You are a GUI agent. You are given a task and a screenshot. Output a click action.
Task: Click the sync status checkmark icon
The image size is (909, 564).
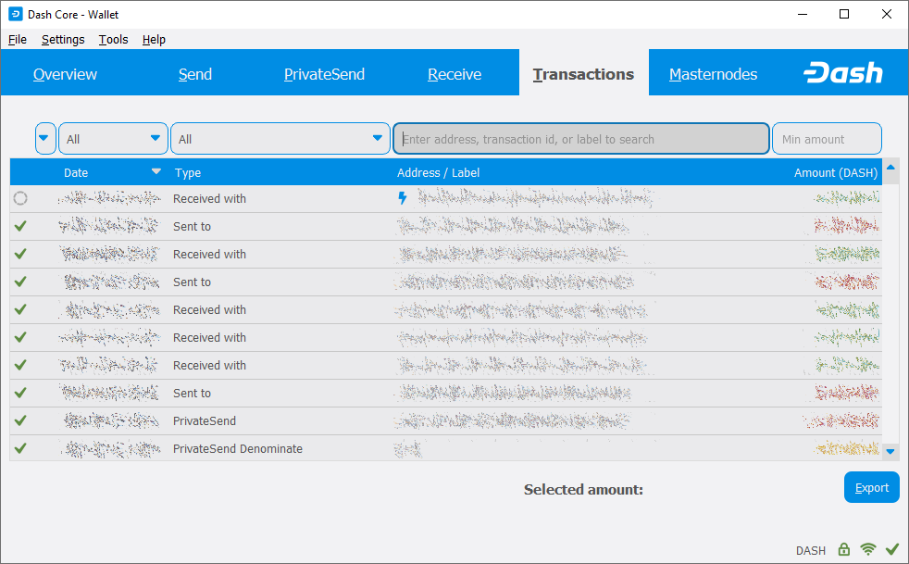[892, 549]
